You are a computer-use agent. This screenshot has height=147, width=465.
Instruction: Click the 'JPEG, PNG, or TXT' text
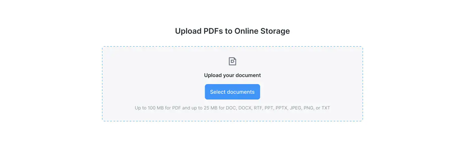310,108
